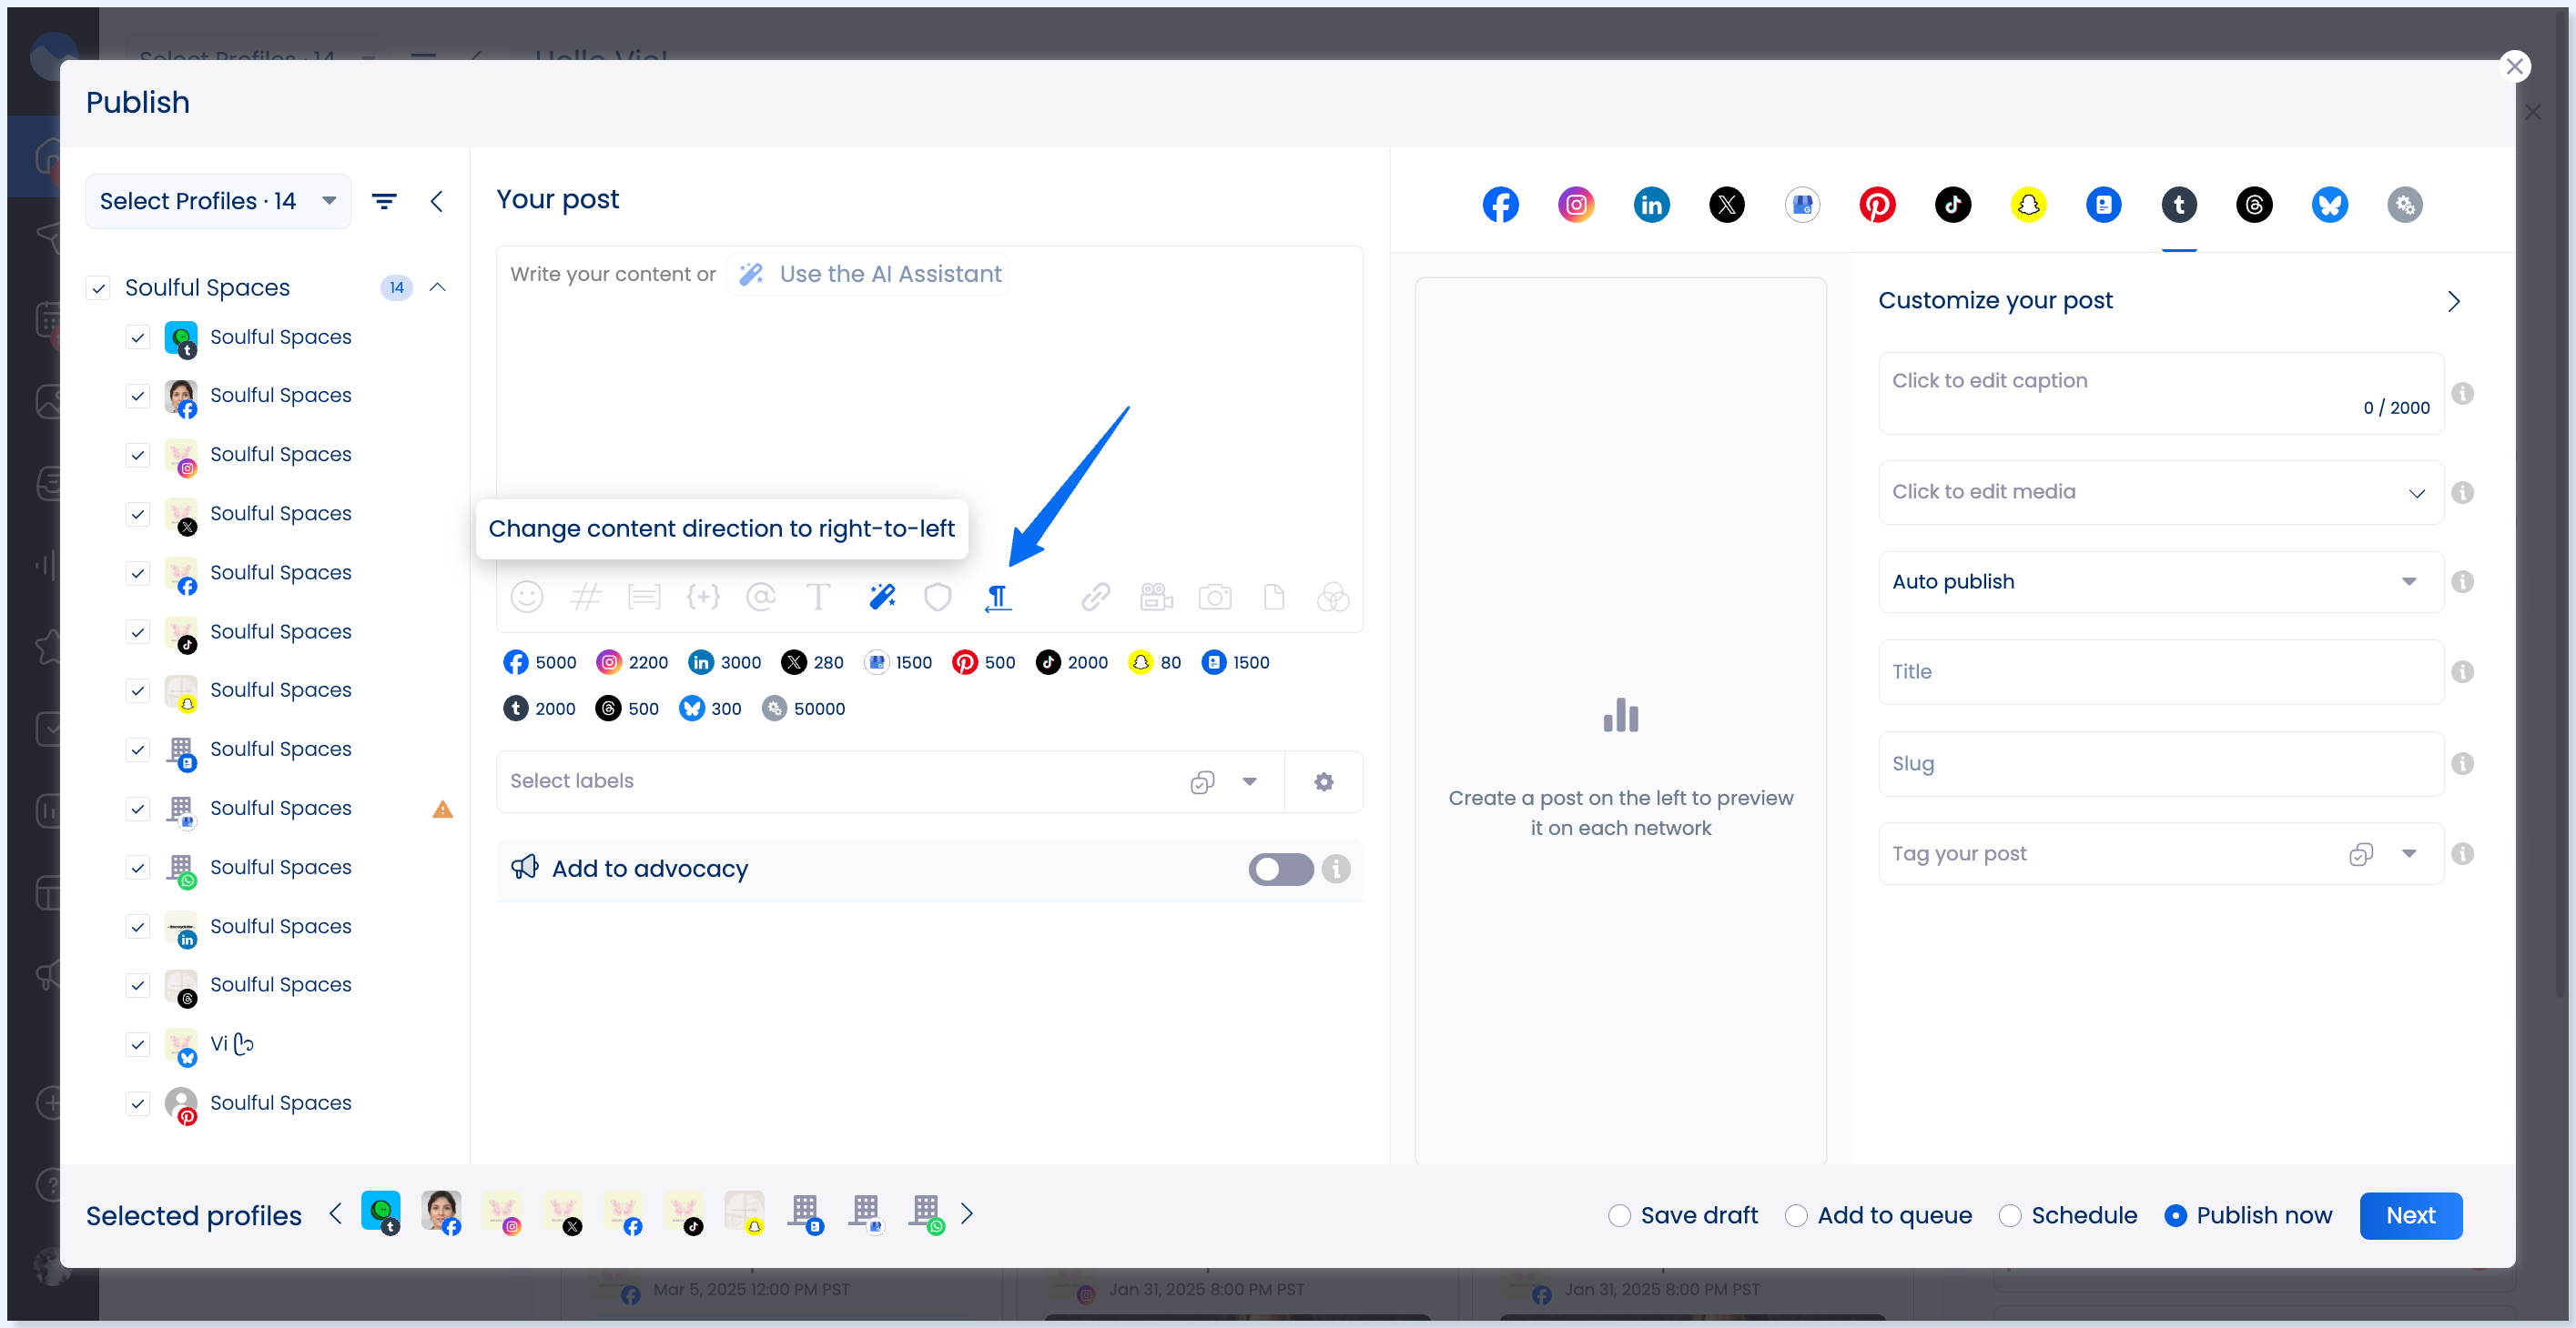
Task: Click the shield icon in post toolbar
Action: (x=937, y=597)
